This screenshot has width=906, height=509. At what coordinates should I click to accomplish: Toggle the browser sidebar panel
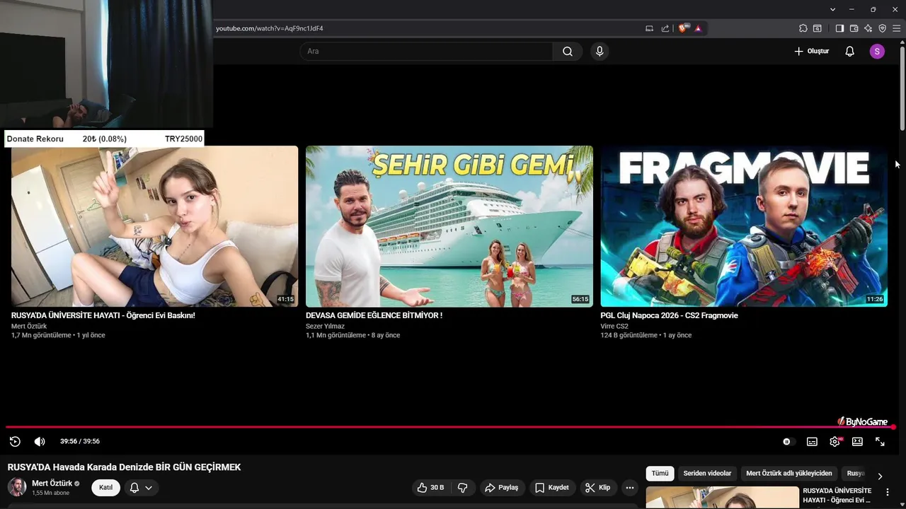click(x=839, y=28)
